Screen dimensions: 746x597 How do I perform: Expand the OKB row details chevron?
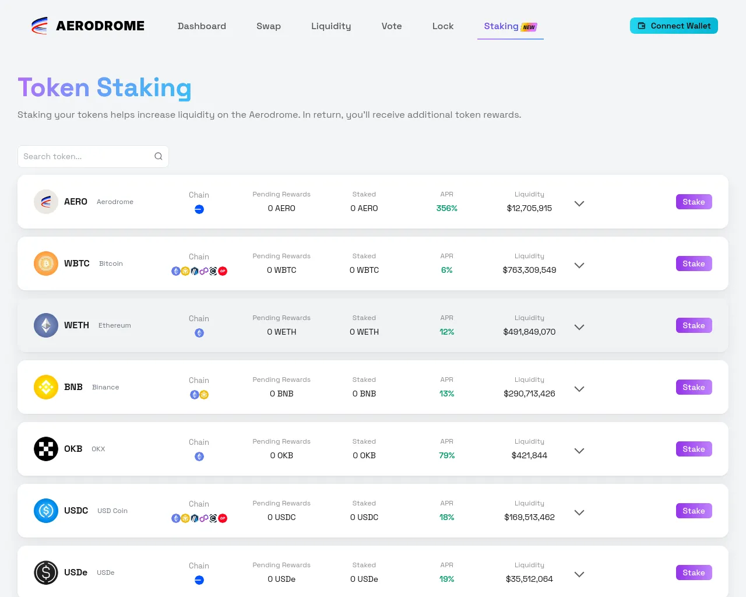(x=579, y=451)
